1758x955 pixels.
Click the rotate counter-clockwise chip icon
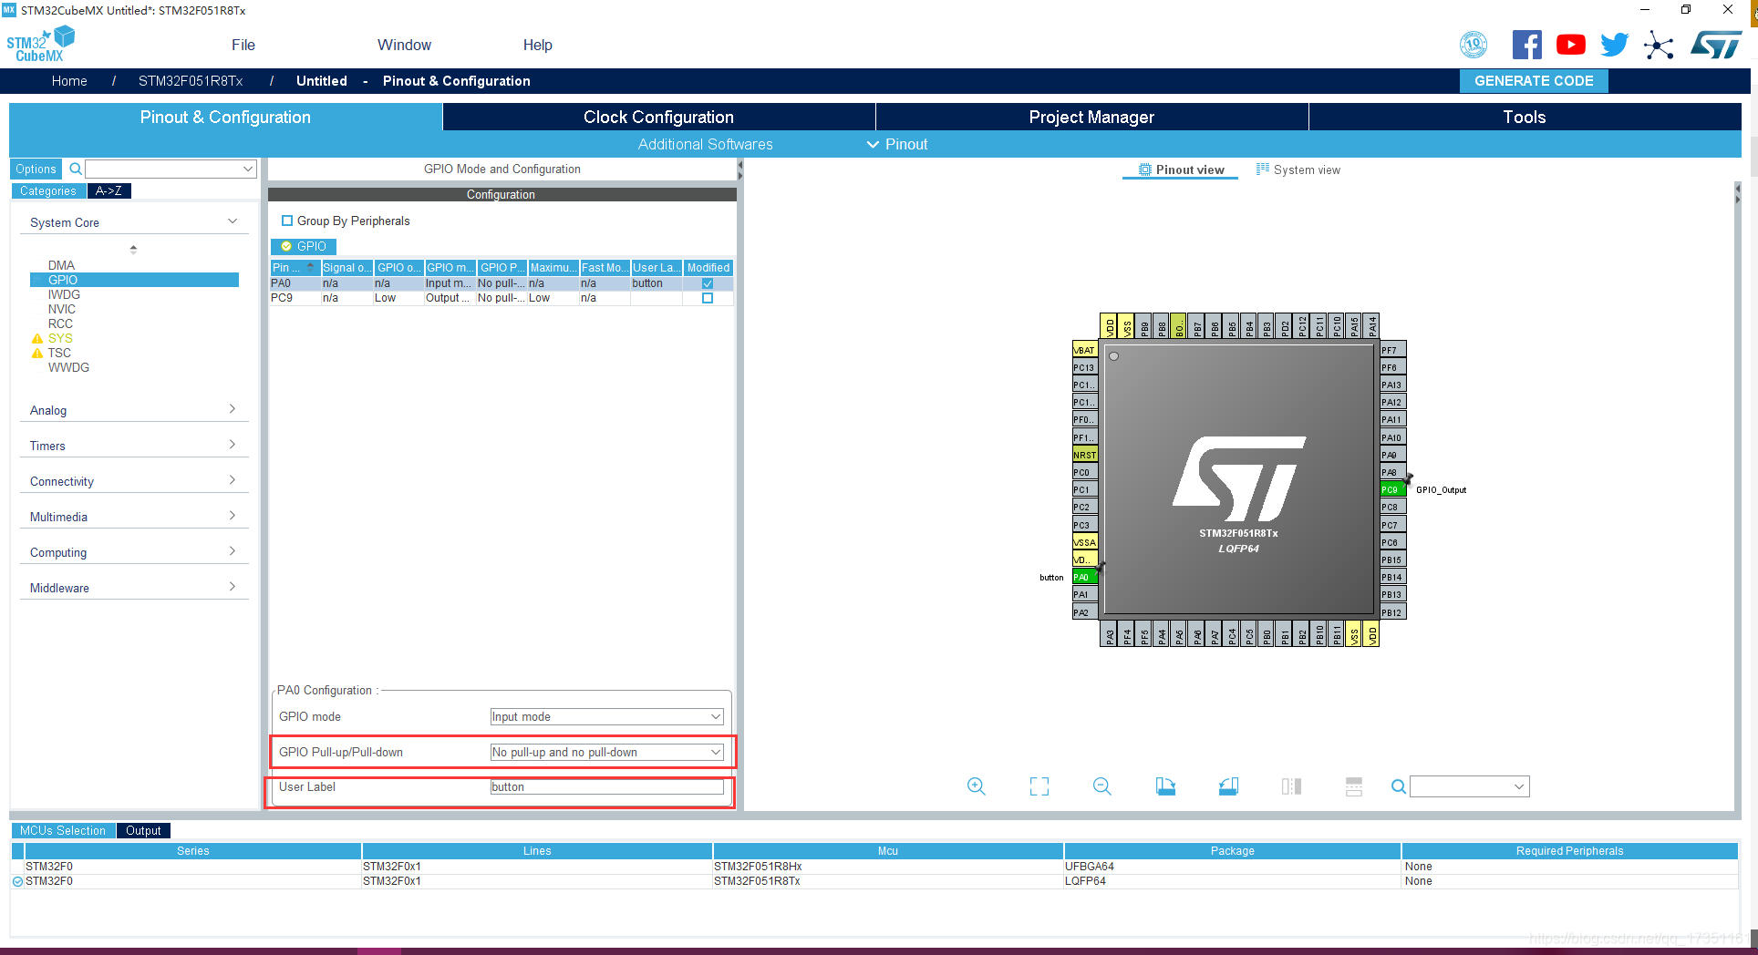(x=1228, y=786)
